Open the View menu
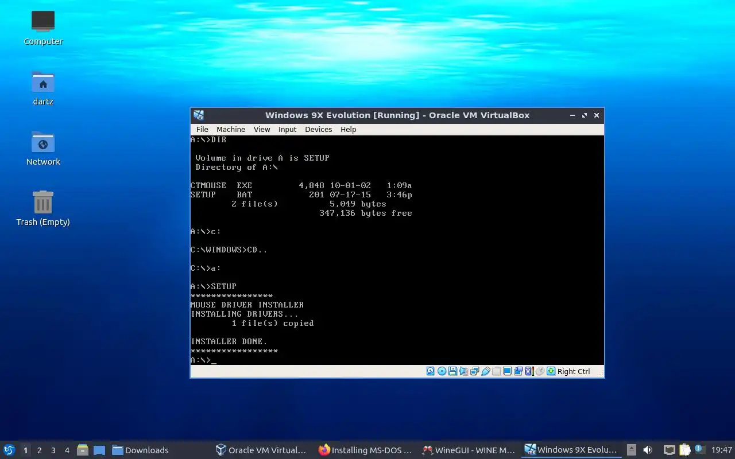 point(262,130)
